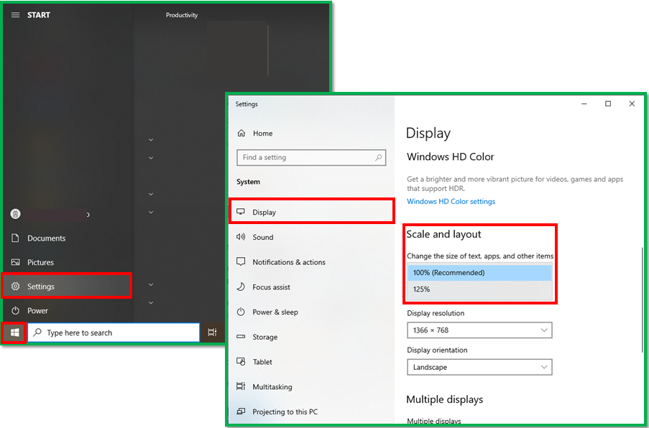The height and width of the screenshot is (428, 649).
Task: Open the Pictures folder shortcut
Action: tap(67, 262)
